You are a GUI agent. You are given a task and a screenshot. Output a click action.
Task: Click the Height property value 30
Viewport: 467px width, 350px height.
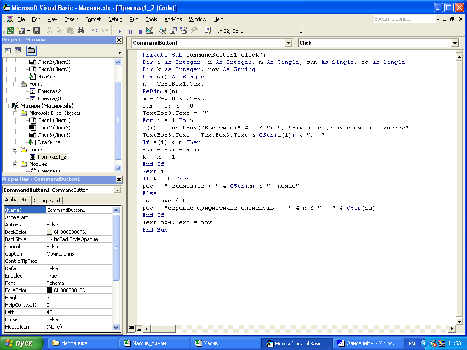pos(79,298)
